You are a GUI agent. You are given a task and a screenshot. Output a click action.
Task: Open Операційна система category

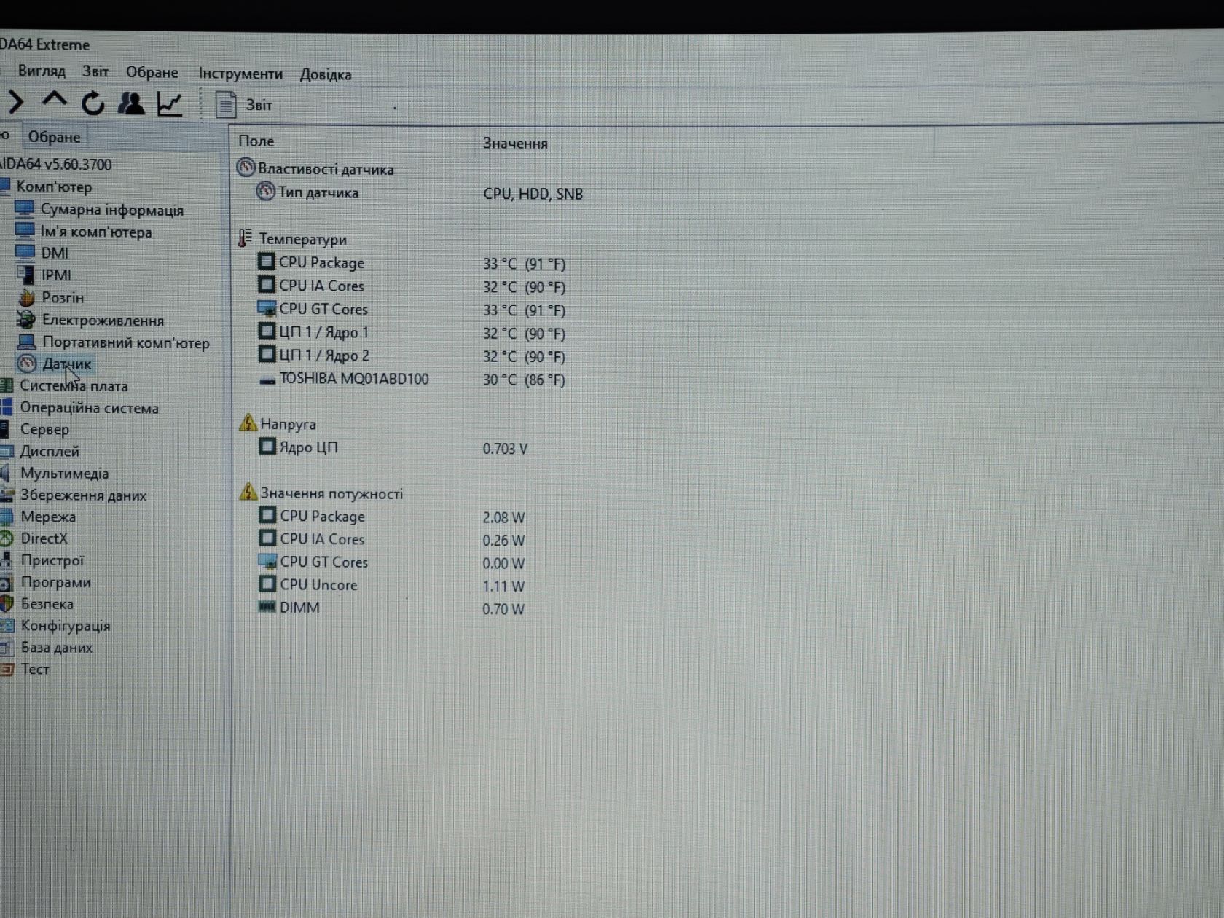tap(79, 408)
